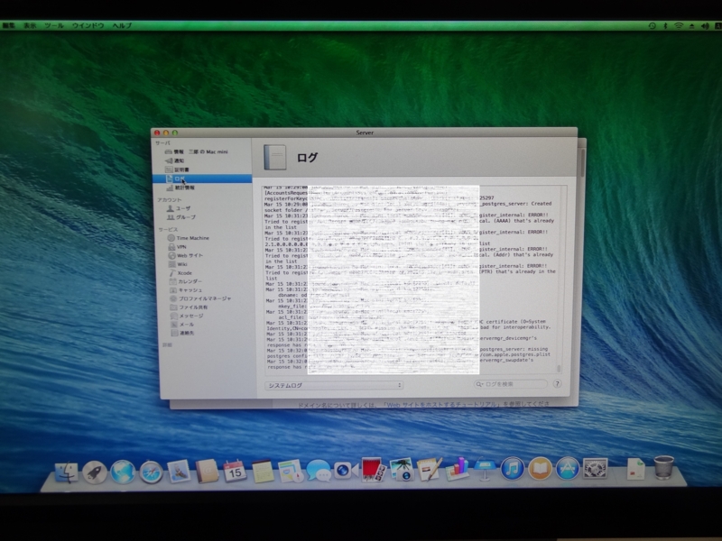Click the help question mark button
The width and height of the screenshot is (722, 541).
click(557, 384)
